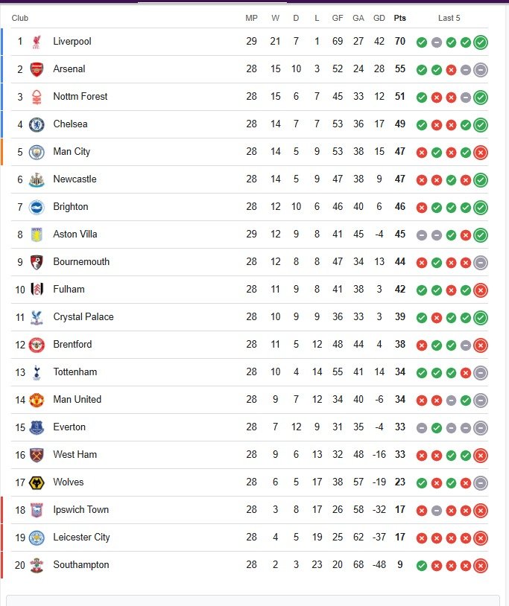Open the Newcastle team row
This screenshot has height=606, width=509.
click(249, 179)
